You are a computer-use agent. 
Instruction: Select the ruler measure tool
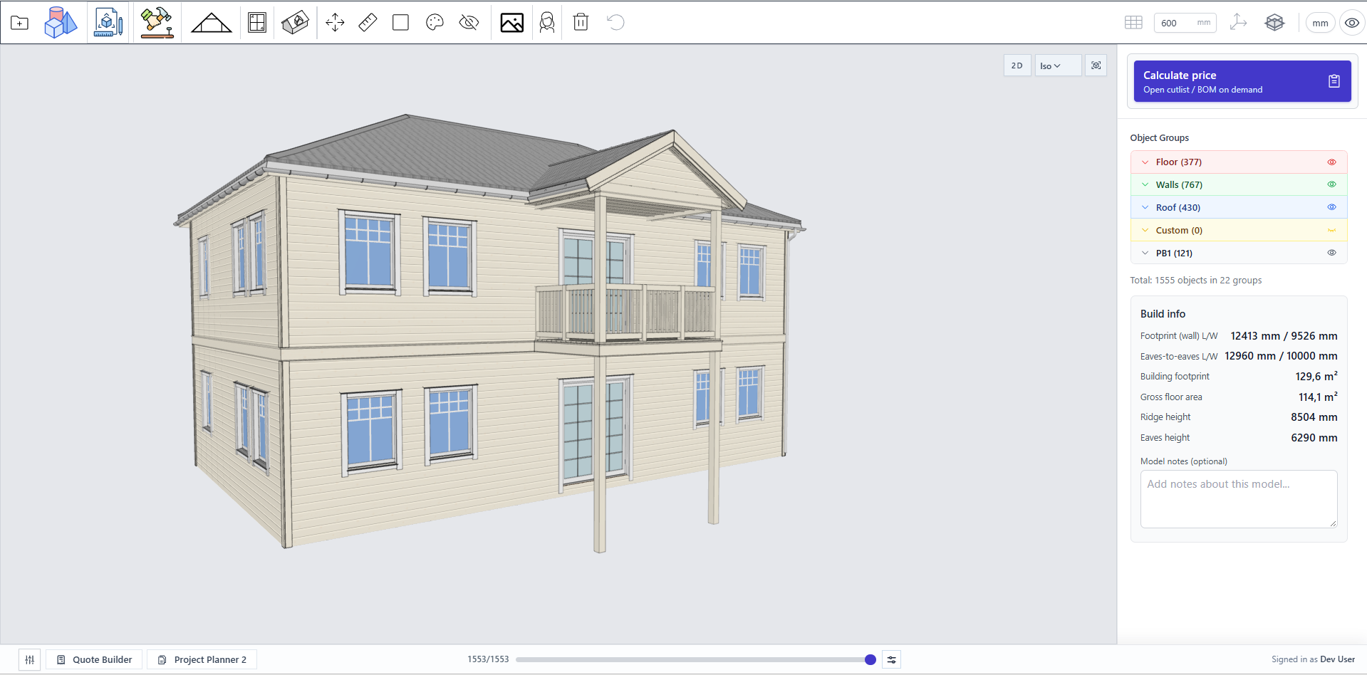[368, 23]
